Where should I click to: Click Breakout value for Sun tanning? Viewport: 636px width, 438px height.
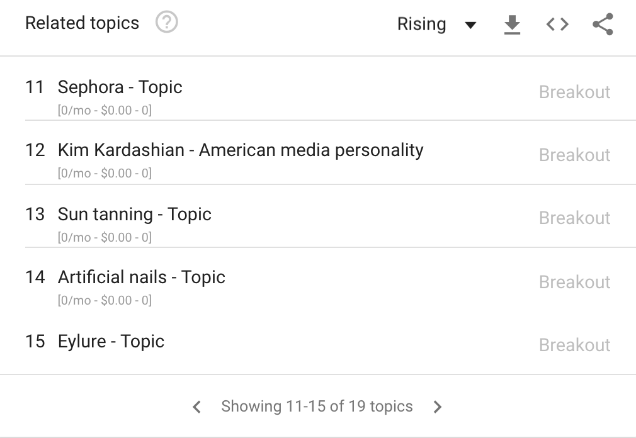[574, 218]
